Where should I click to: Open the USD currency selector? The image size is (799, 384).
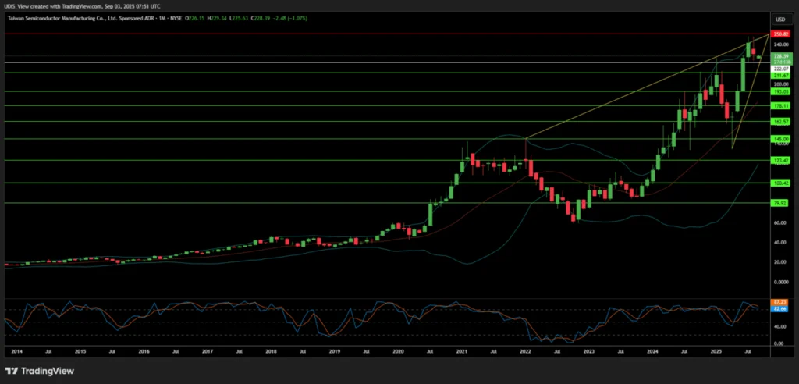[x=780, y=20]
